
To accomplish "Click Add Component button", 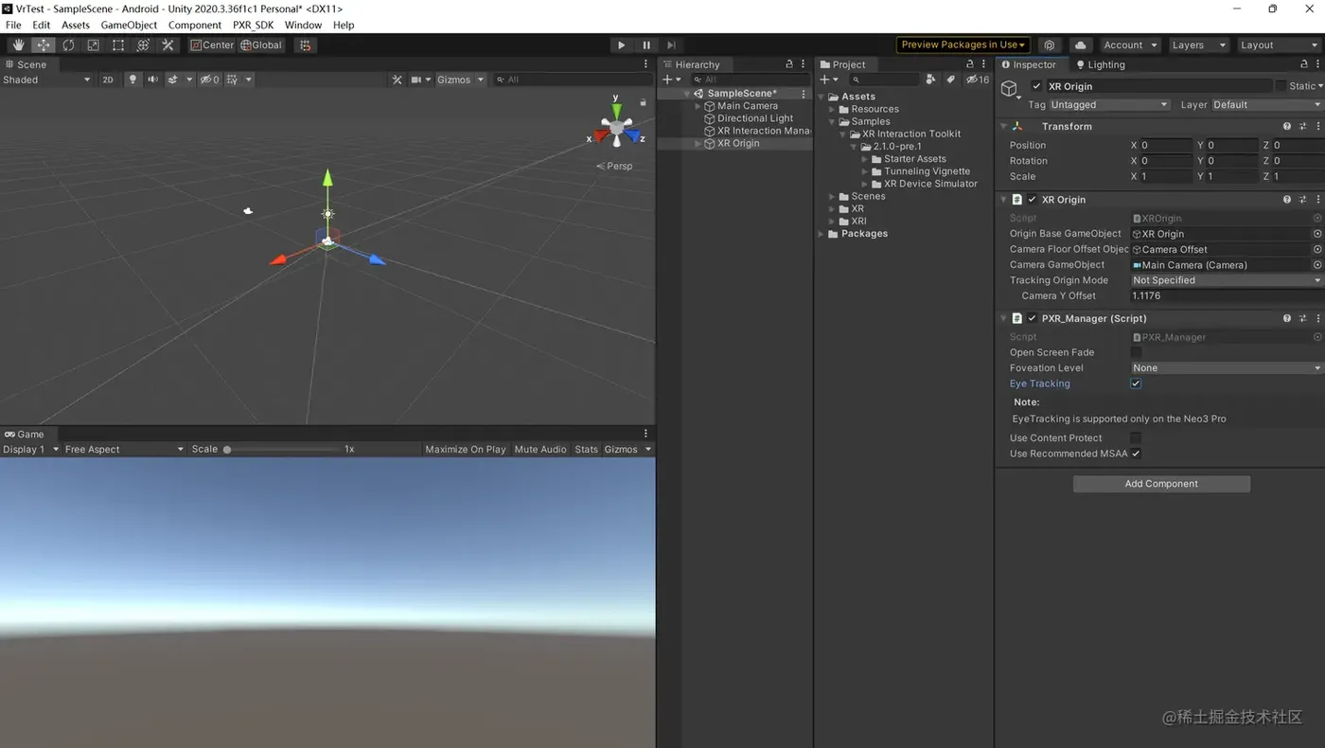I will 1161,484.
